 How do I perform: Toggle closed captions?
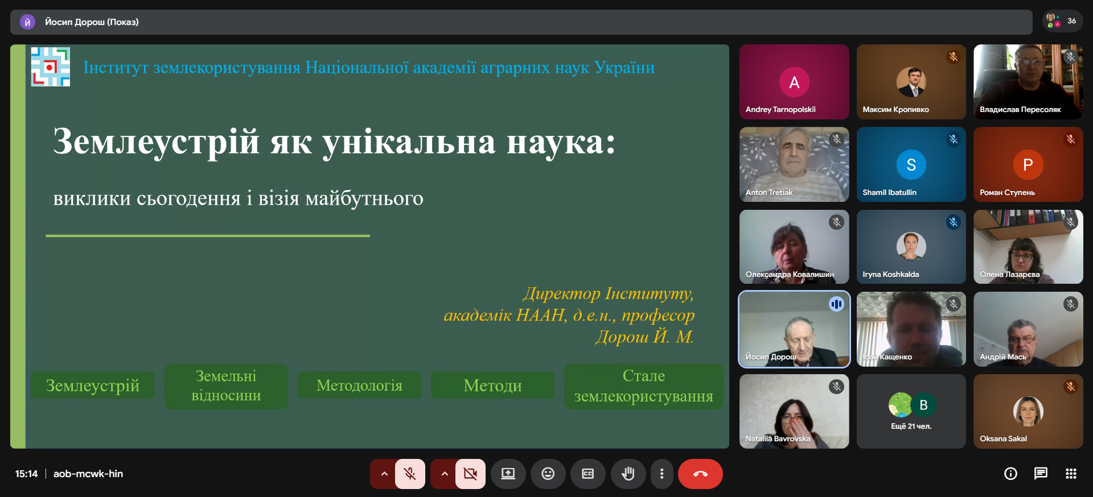(587, 474)
